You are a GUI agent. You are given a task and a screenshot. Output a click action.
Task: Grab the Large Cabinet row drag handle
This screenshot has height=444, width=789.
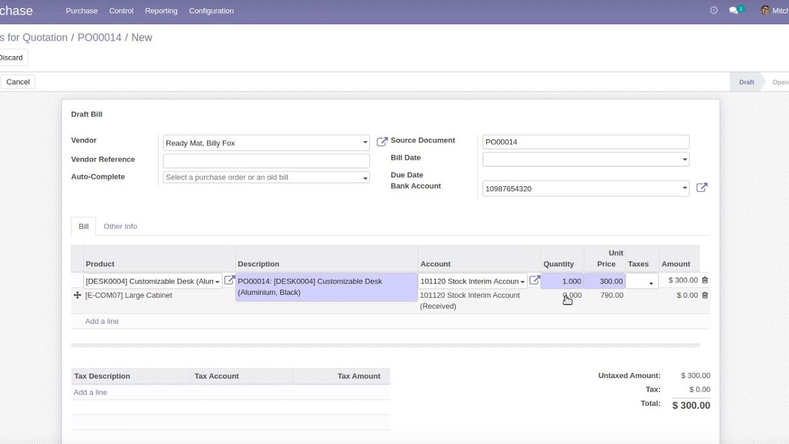tap(77, 295)
